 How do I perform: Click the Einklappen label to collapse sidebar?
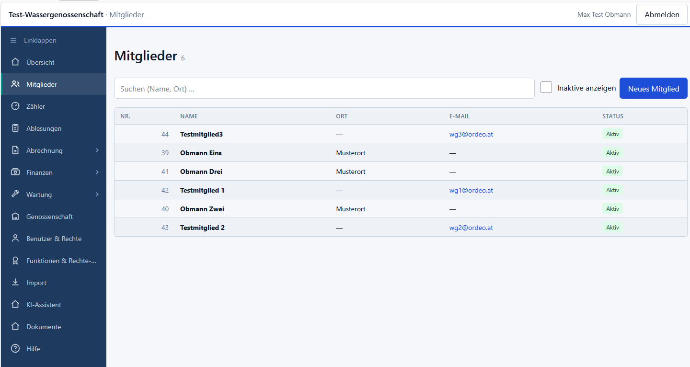pyautogui.click(x=40, y=41)
